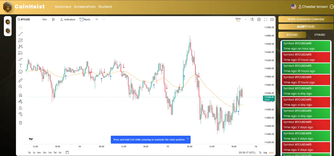334x156 pixels.
Task: Switch to the ETHUSD tab
Action: point(320,35)
